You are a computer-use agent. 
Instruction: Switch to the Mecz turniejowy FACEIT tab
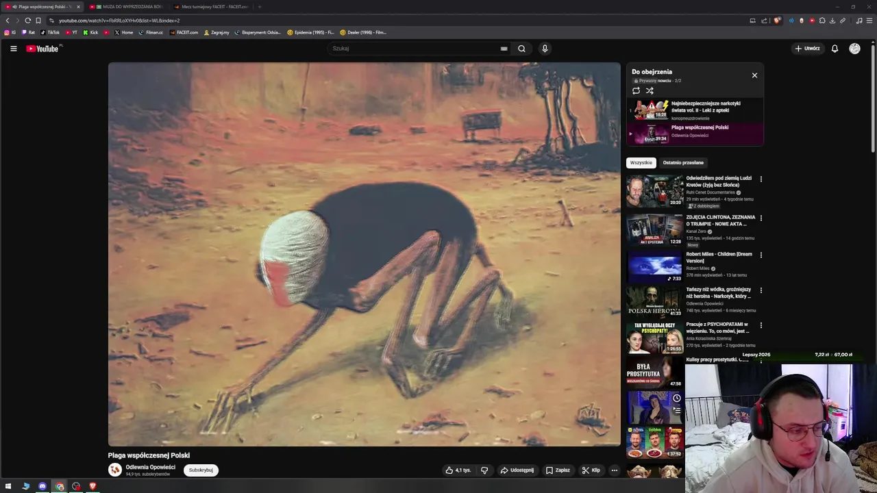click(211, 7)
